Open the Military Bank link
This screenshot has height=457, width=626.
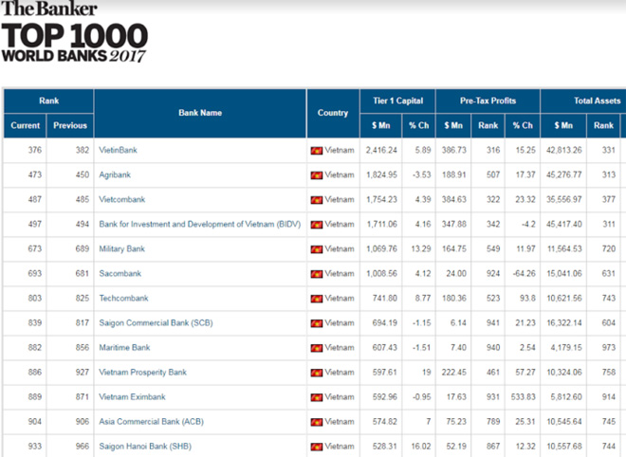tap(121, 248)
